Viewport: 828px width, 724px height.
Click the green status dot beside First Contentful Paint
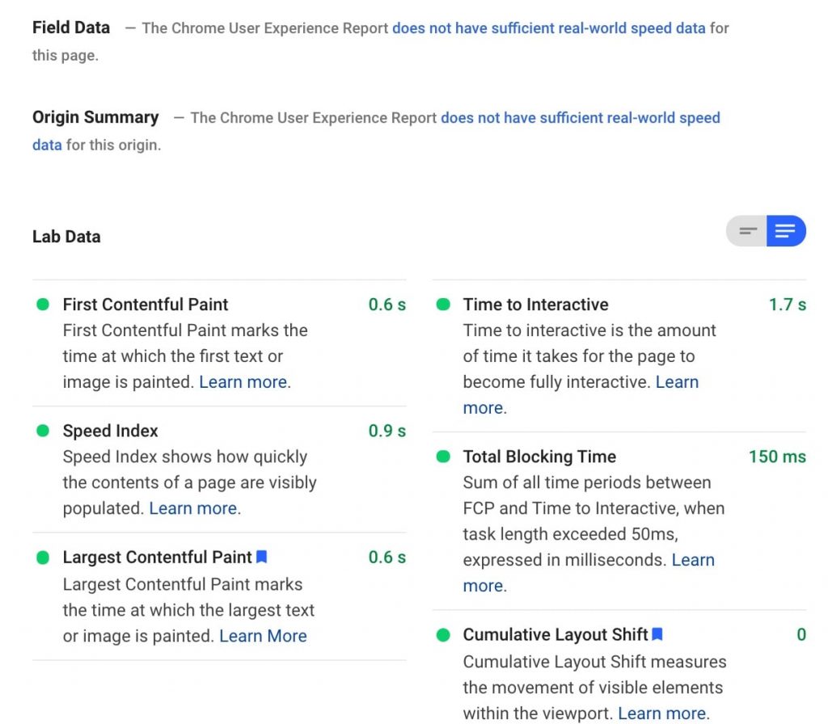pyautogui.click(x=41, y=305)
